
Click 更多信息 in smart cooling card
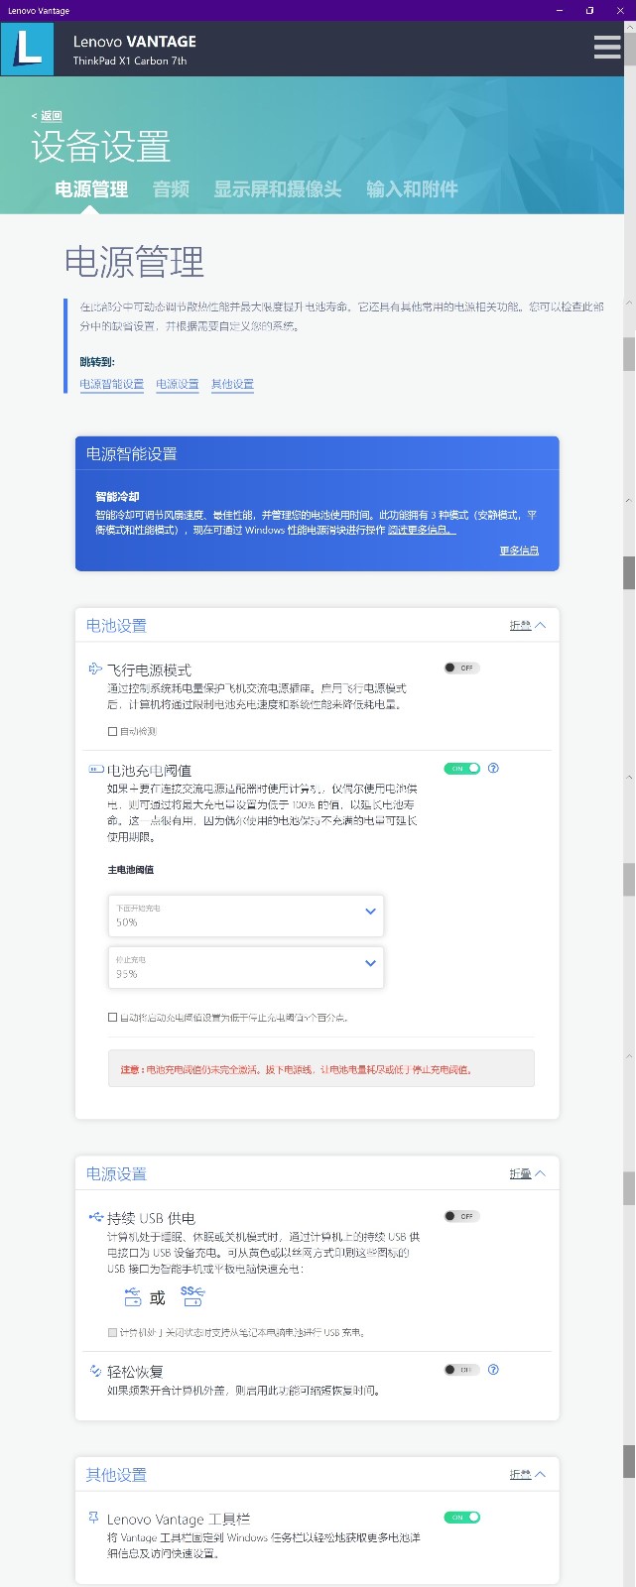pyautogui.click(x=519, y=550)
